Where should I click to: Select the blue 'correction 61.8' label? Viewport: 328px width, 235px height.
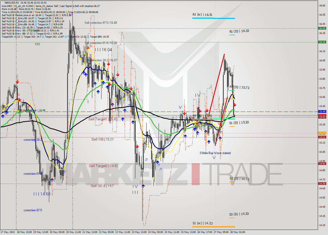point(33,174)
